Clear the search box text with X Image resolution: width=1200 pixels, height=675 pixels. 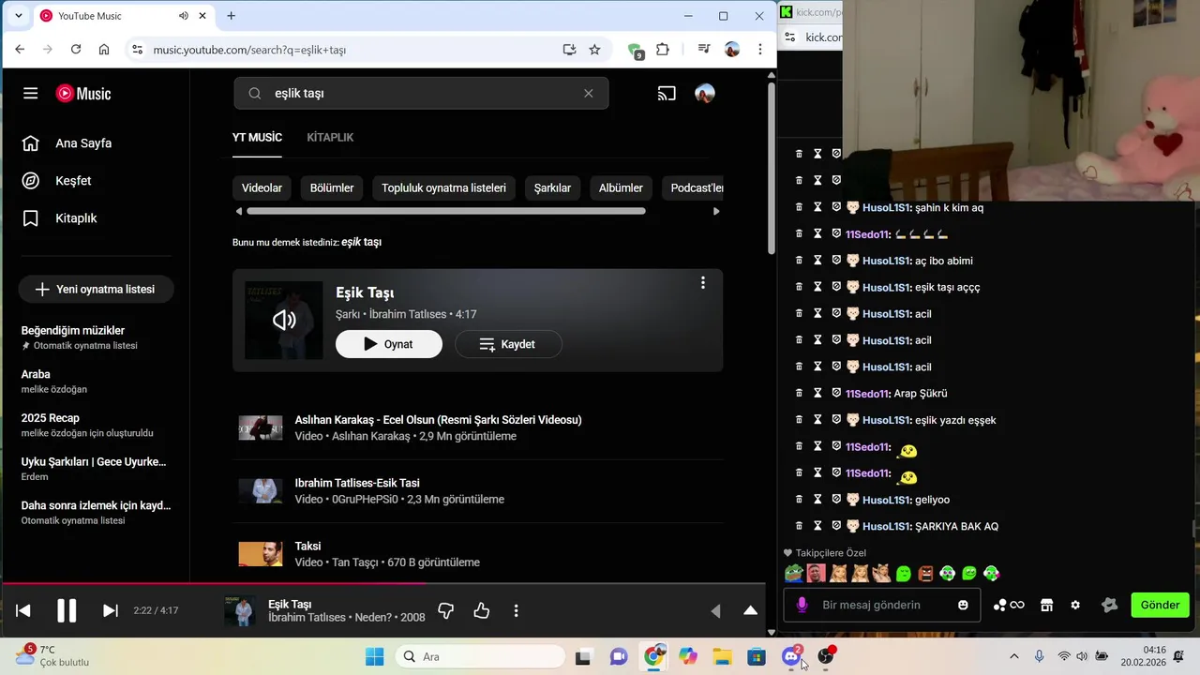coord(589,94)
